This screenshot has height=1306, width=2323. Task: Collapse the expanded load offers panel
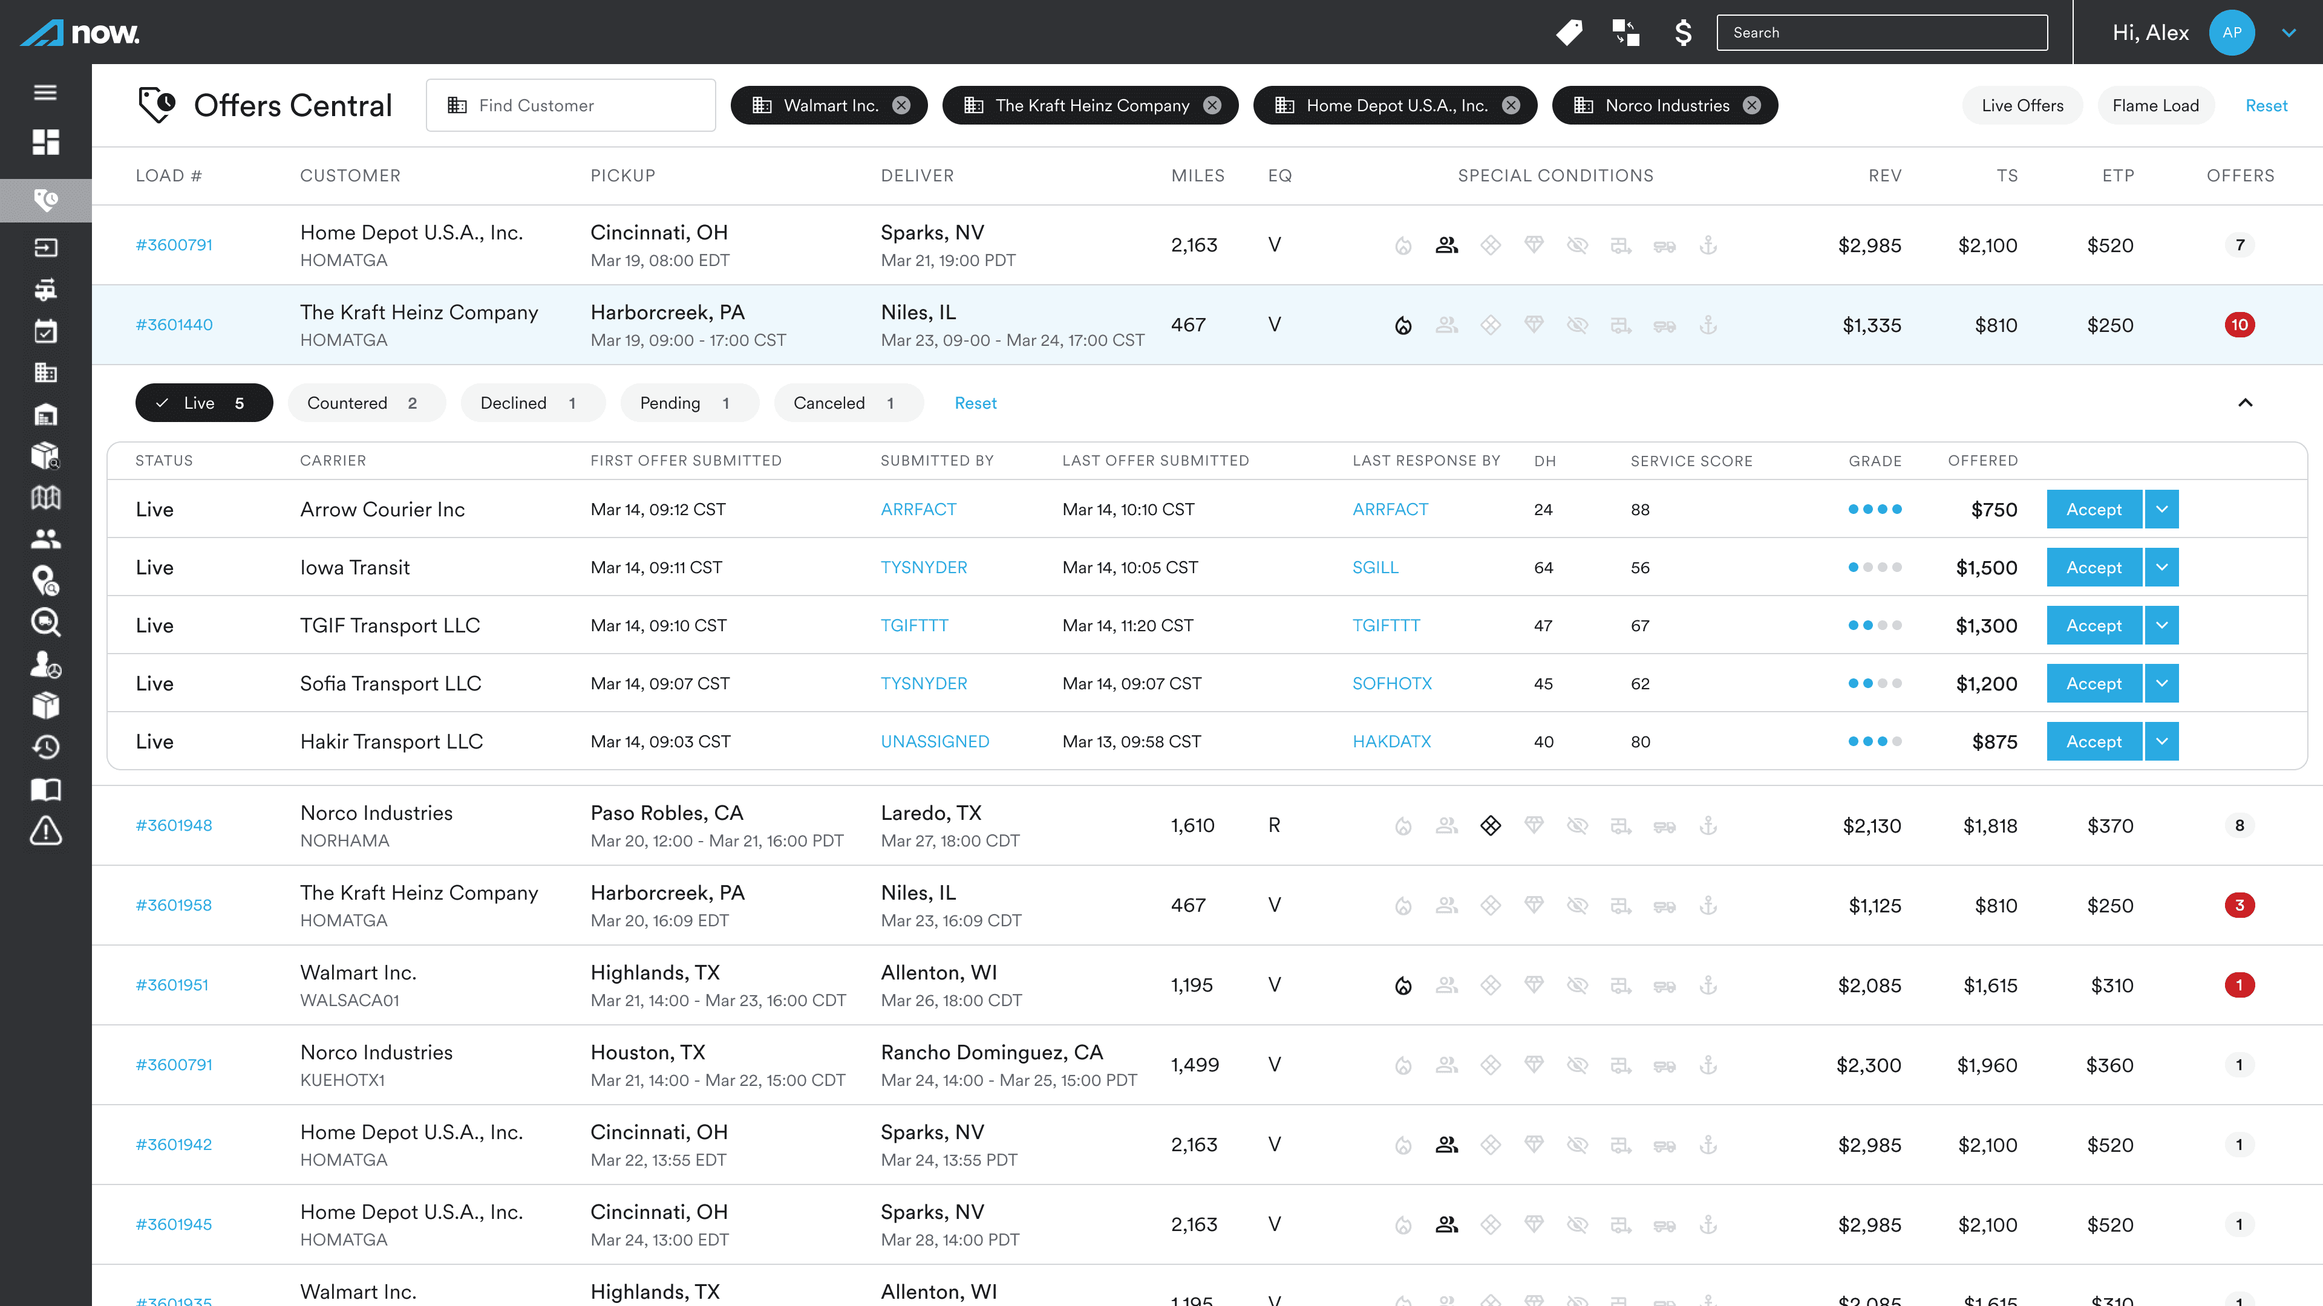2246,403
